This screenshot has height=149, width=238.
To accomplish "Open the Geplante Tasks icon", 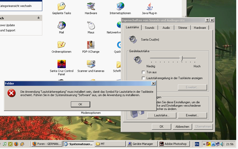I will click(61, 6).
